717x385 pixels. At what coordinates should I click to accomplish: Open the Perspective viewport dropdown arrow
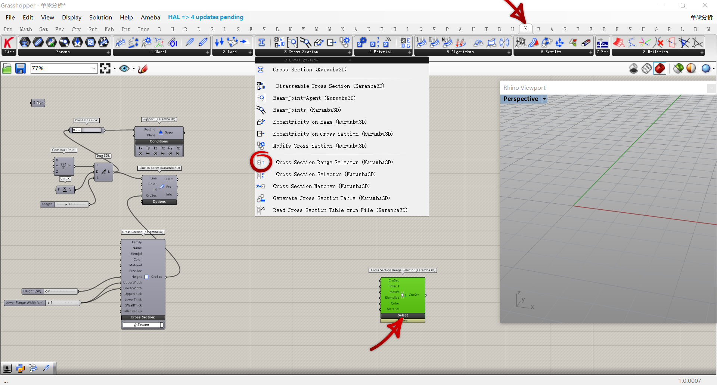pyautogui.click(x=544, y=99)
